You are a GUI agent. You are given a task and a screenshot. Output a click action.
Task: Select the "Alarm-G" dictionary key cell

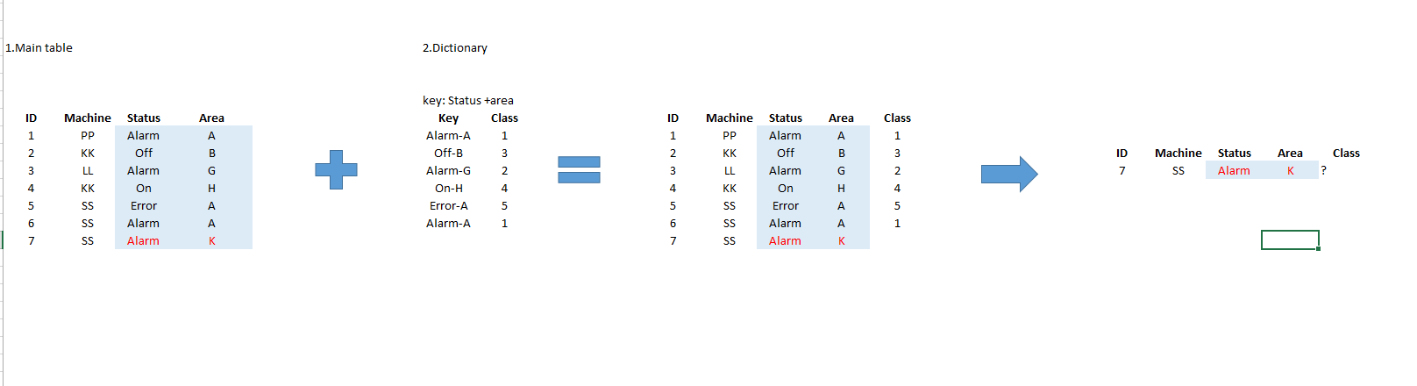point(448,171)
